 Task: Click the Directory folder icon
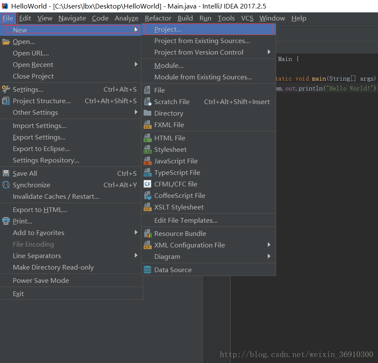(147, 113)
